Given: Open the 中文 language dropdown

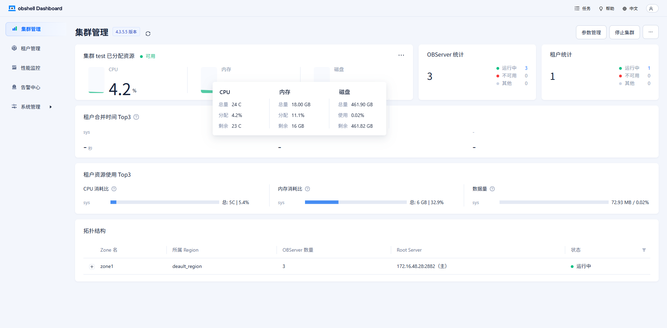Looking at the screenshot, I should pos(630,9).
